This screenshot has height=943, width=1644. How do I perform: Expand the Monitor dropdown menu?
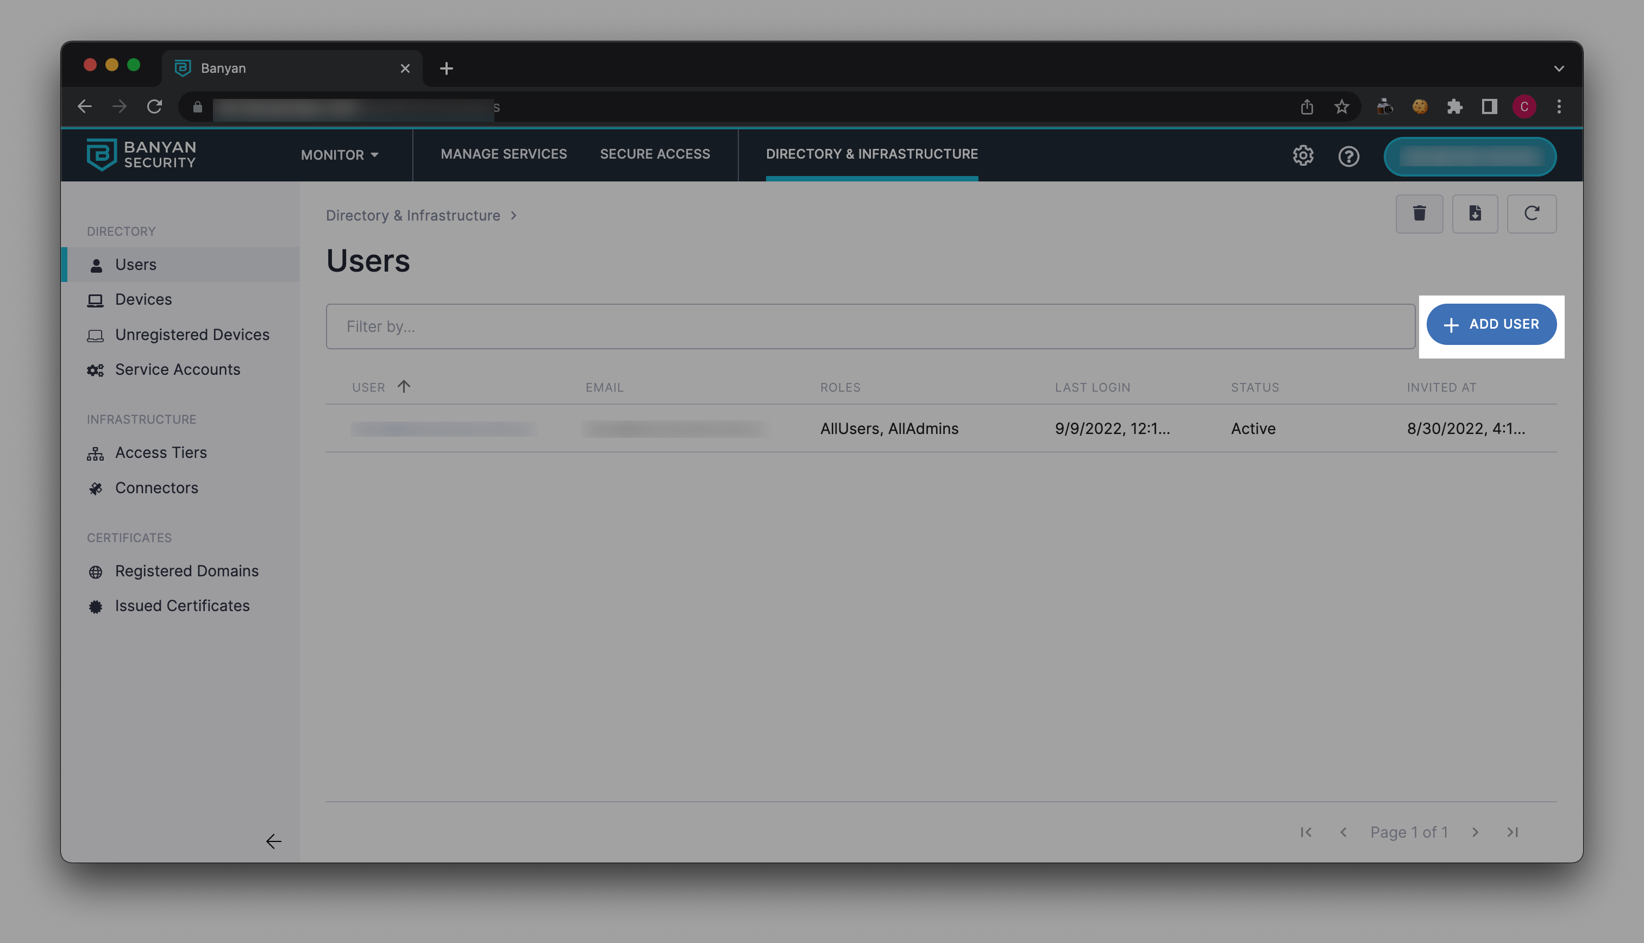pos(340,155)
